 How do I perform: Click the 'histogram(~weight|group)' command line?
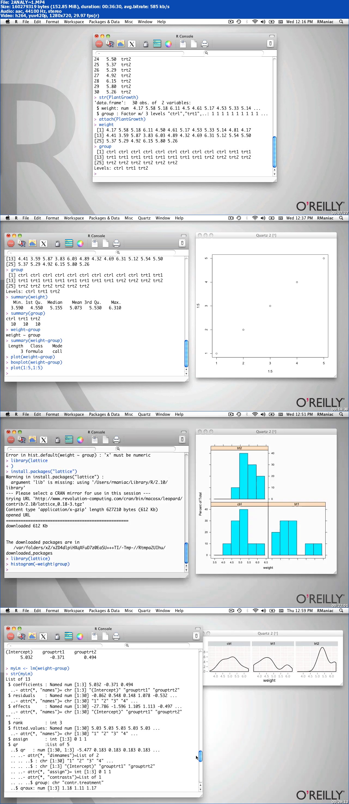click(x=40, y=564)
